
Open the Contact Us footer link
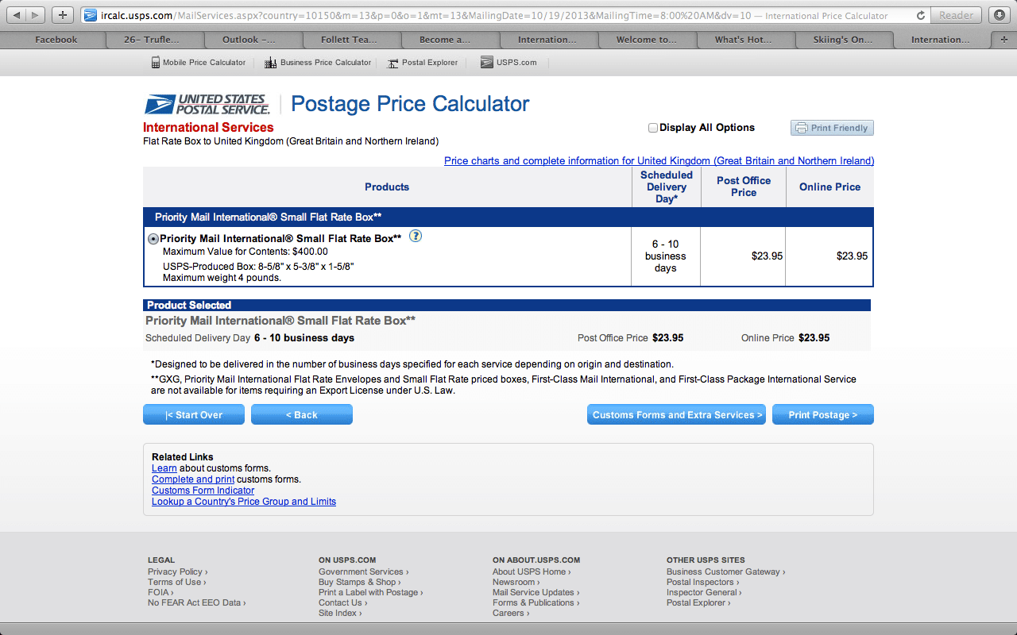[342, 602]
